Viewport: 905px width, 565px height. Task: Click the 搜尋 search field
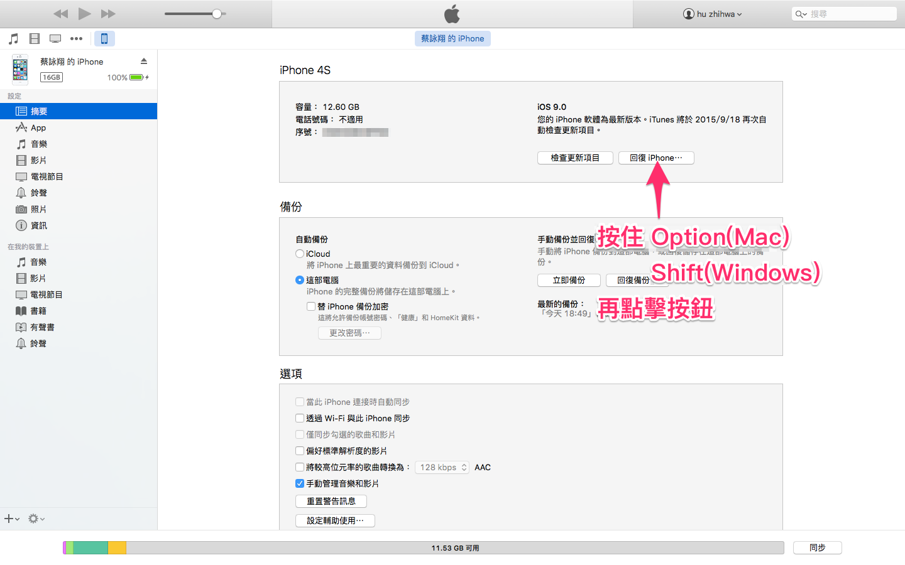844,14
